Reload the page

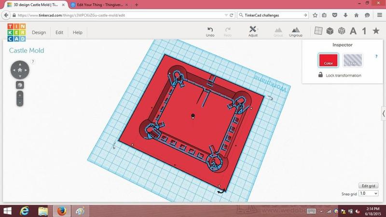[232, 15]
